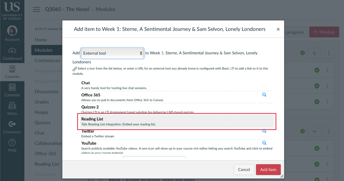Open Inbox in global navigation
This screenshot has height=181, width=344.
(12, 109)
